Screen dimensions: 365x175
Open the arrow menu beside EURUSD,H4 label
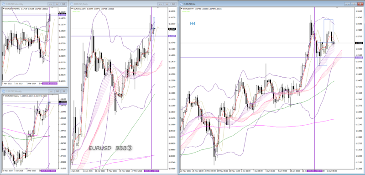click(182, 9)
